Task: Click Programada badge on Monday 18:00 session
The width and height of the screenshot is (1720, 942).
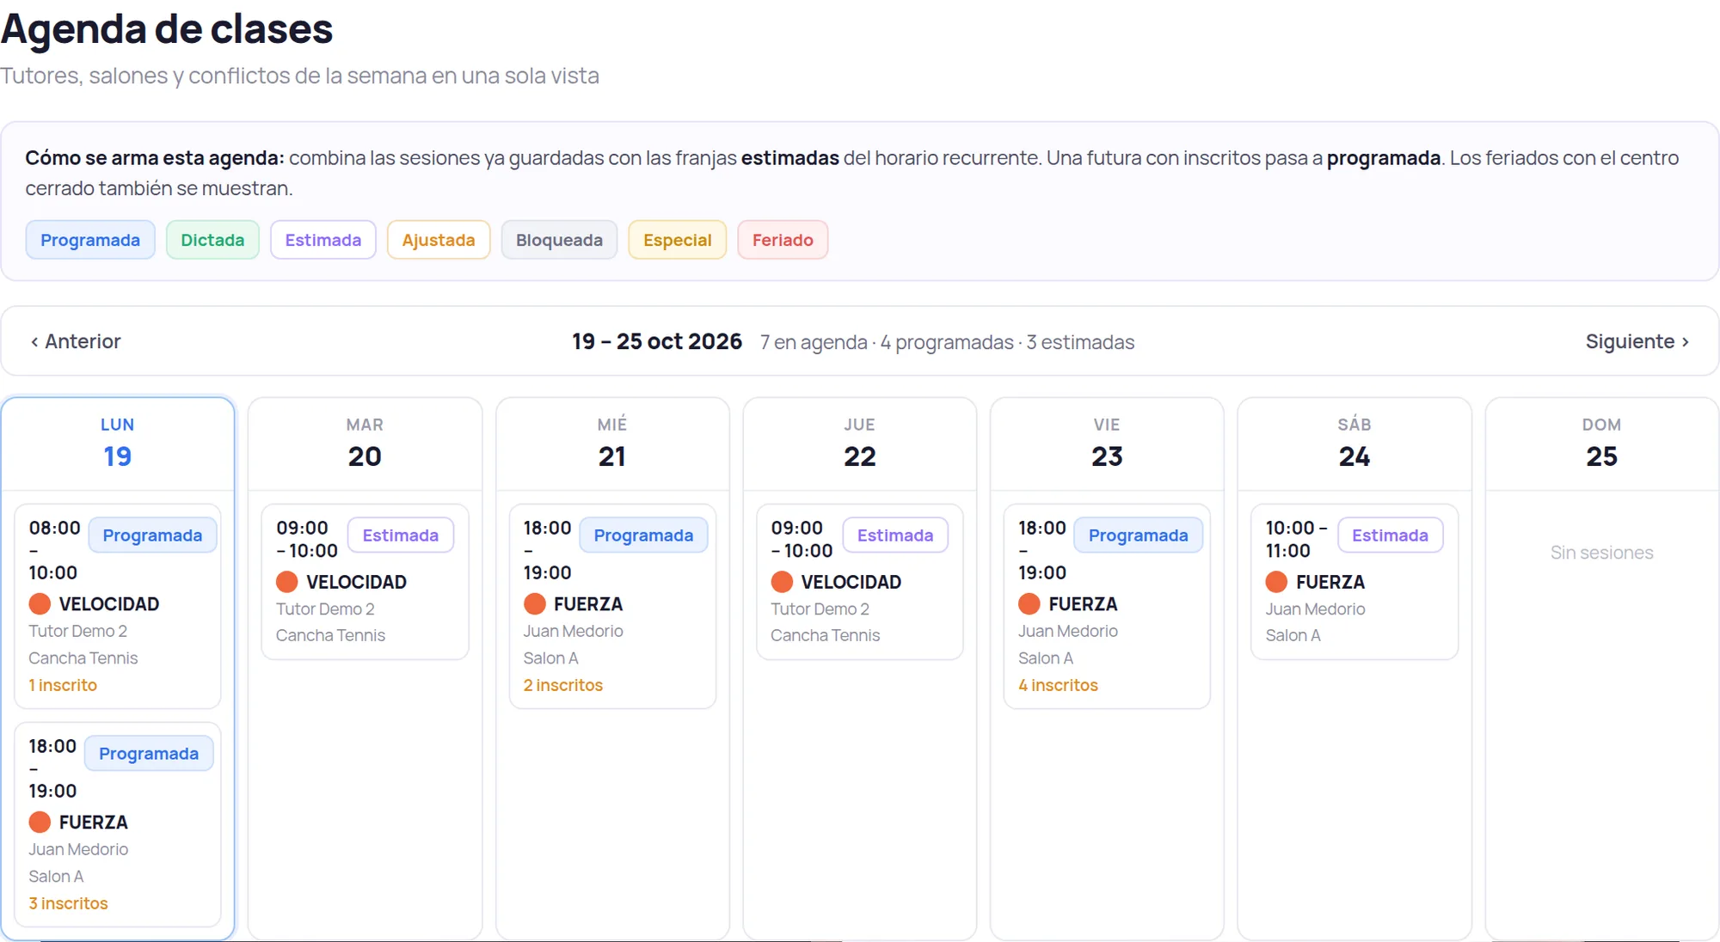Action: coord(149,754)
